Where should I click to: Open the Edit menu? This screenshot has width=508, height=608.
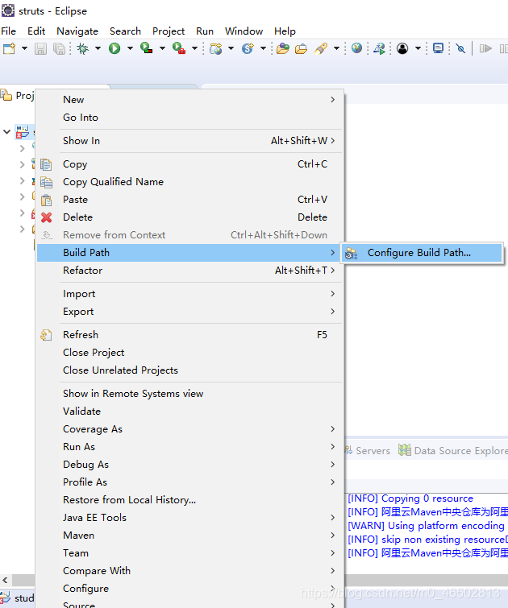pyautogui.click(x=36, y=31)
